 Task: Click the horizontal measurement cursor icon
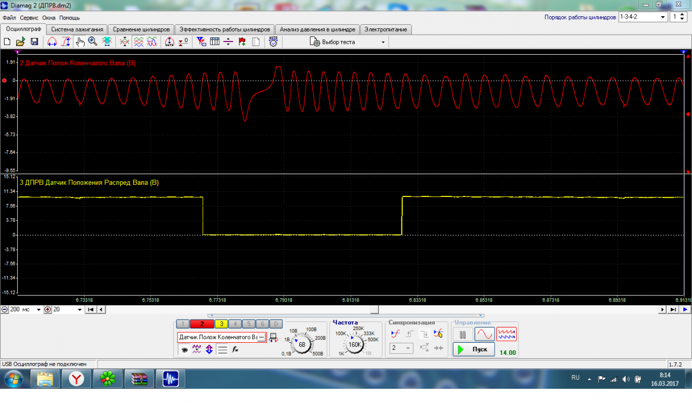coord(228,42)
